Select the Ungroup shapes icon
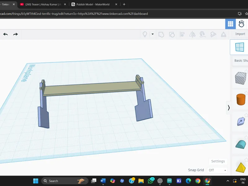This screenshot has width=248, height=186. [172, 34]
